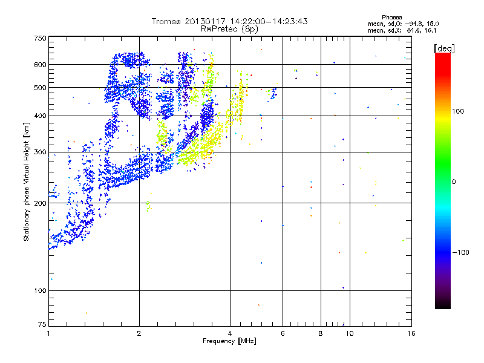The image size is (484, 363).
Task: Click the y-axis tick label '600'
Action: click(40, 65)
